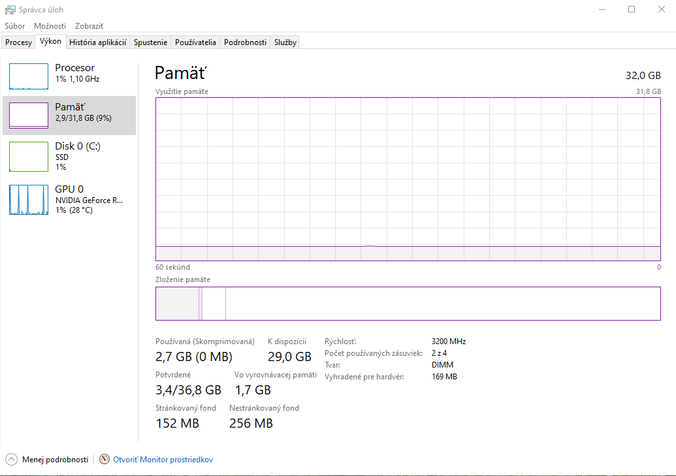Open the Otvoriť Monitor prostriedkov link
Image resolution: width=676 pixels, height=476 pixels.
click(x=163, y=460)
